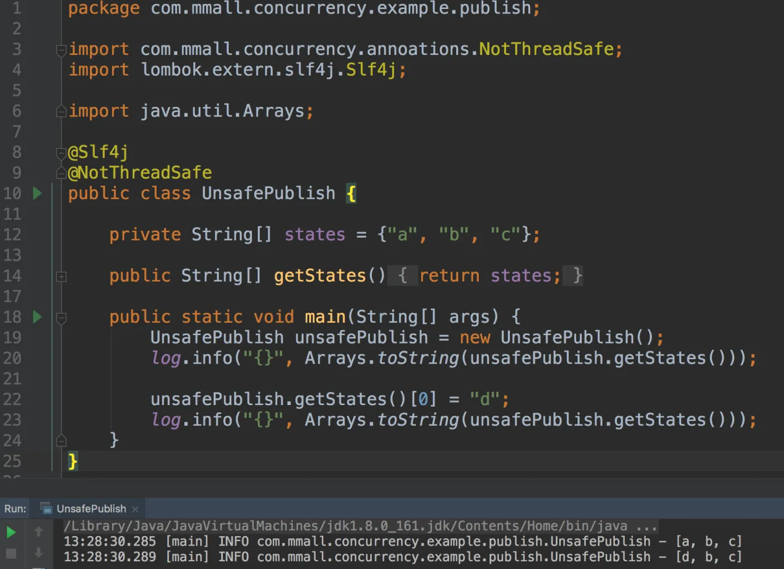Click the class closing brace on line 25
Screen dimensions: 784x569
72,462
